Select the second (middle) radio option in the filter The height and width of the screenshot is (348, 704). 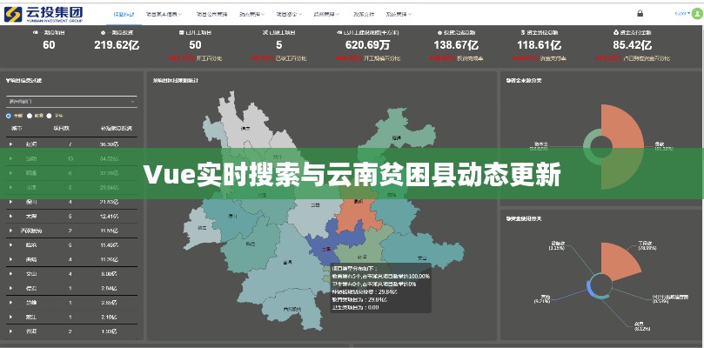point(30,116)
